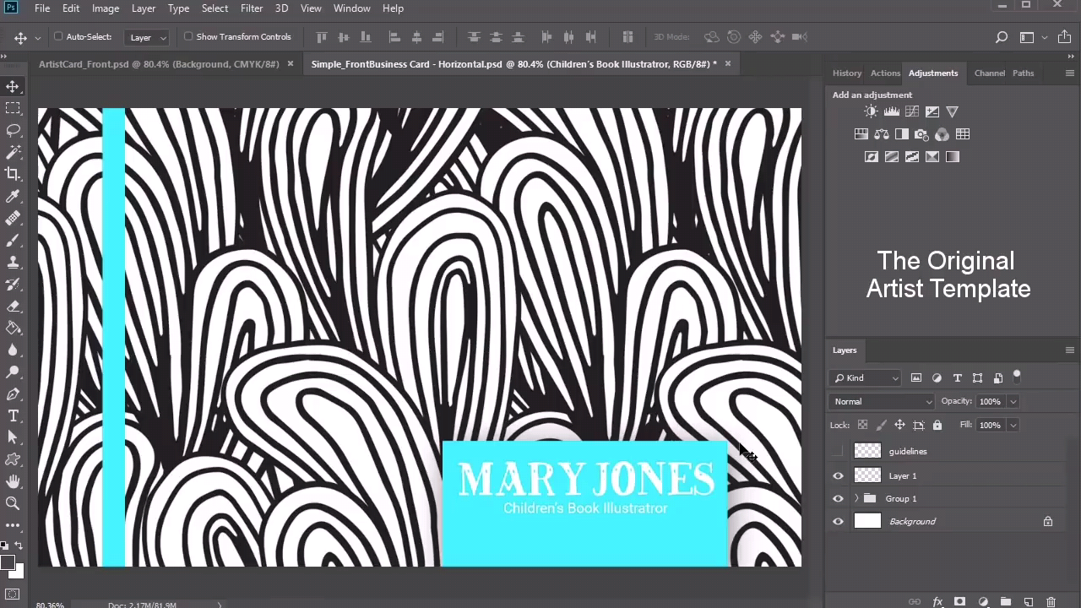The width and height of the screenshot is (1081, 608).
Task: Enable the Auto-Select checkbox
Action: [58, 37]
